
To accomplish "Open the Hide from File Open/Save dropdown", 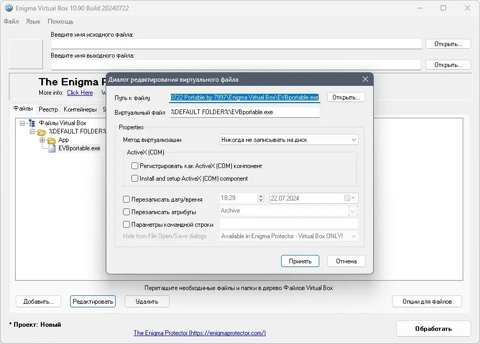I will tap(353, 236).
